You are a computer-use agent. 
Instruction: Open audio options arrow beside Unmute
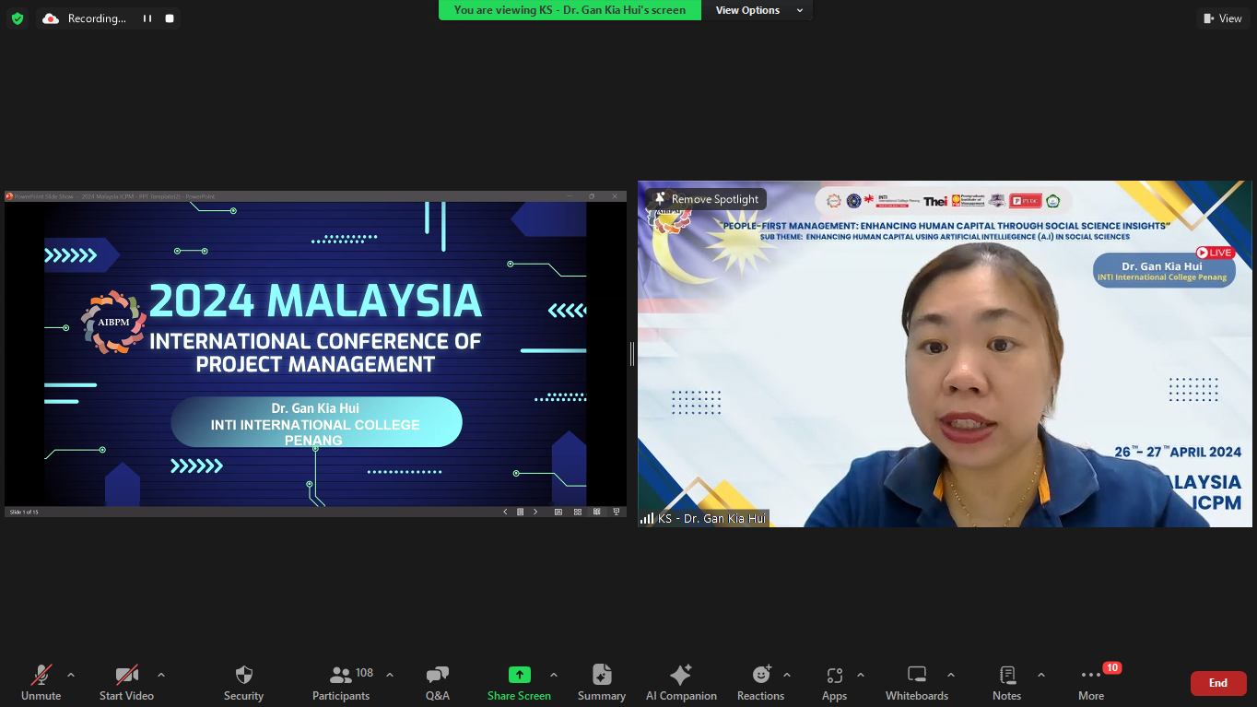point(71,675)
